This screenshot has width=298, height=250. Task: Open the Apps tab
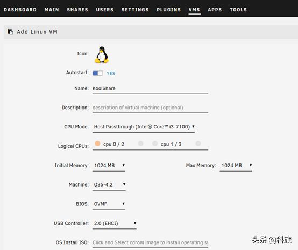215,10
